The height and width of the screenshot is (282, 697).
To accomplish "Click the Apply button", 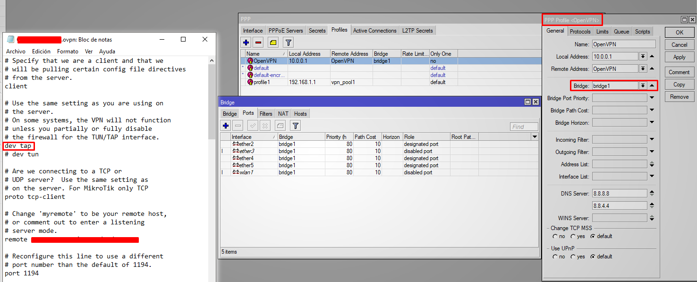I will 680,57.
